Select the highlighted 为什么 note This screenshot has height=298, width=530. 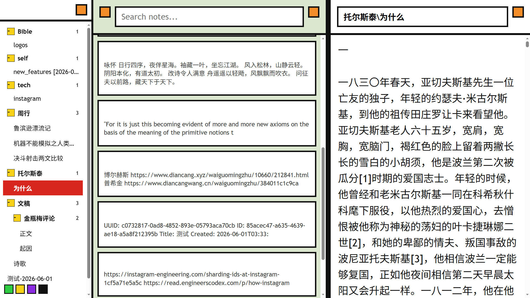(x=43, y=188)
